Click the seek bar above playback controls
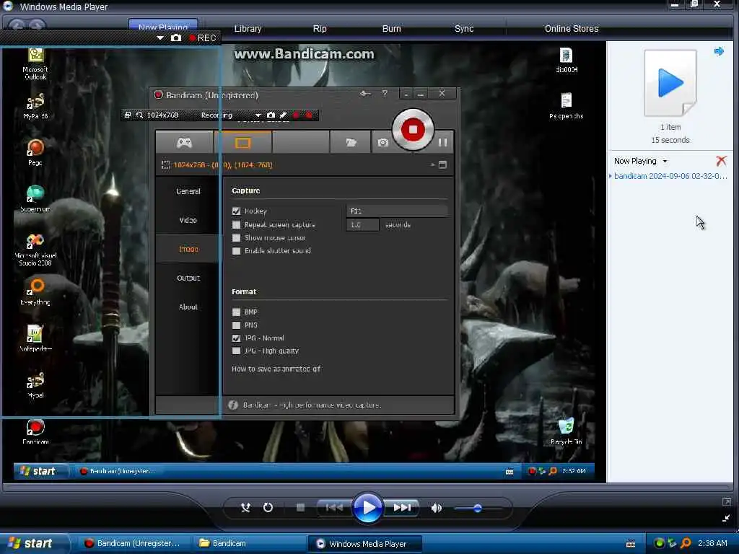 coord(367,487)
